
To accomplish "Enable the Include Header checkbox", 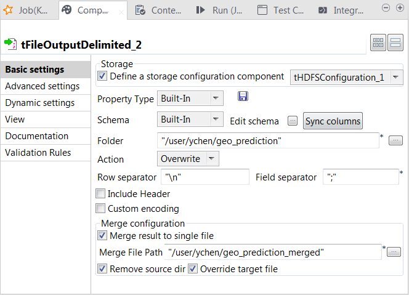I will pos(101,194).
